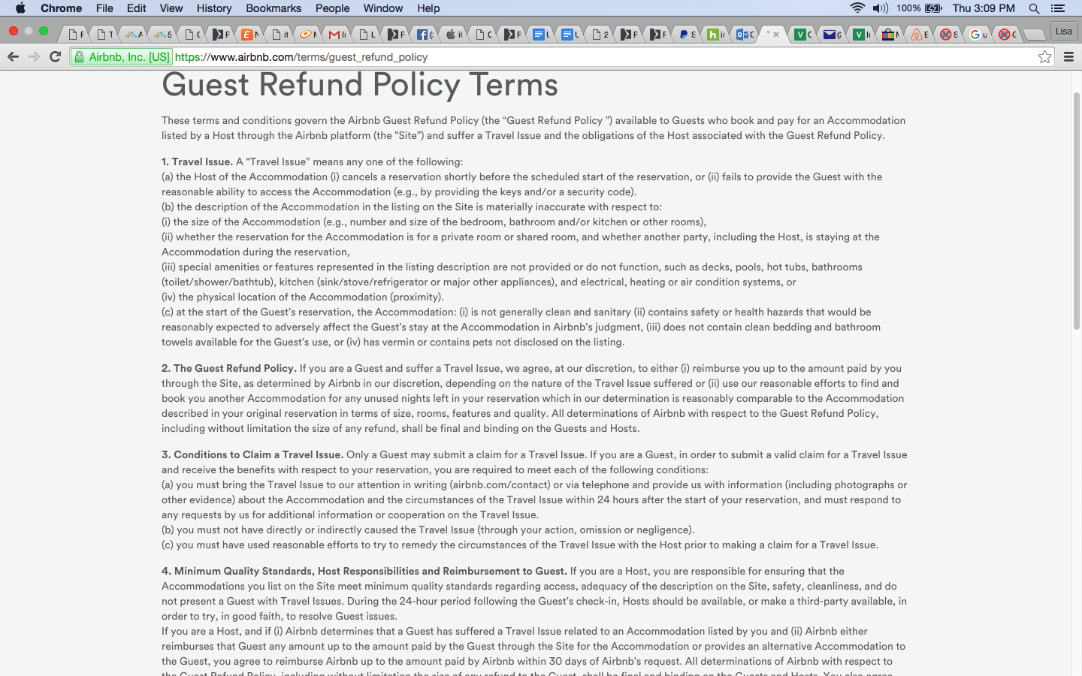1082x676 pixels.
Task: Switch to the PayPal tab
Action: pyautogui.click(x=687, y=35)
